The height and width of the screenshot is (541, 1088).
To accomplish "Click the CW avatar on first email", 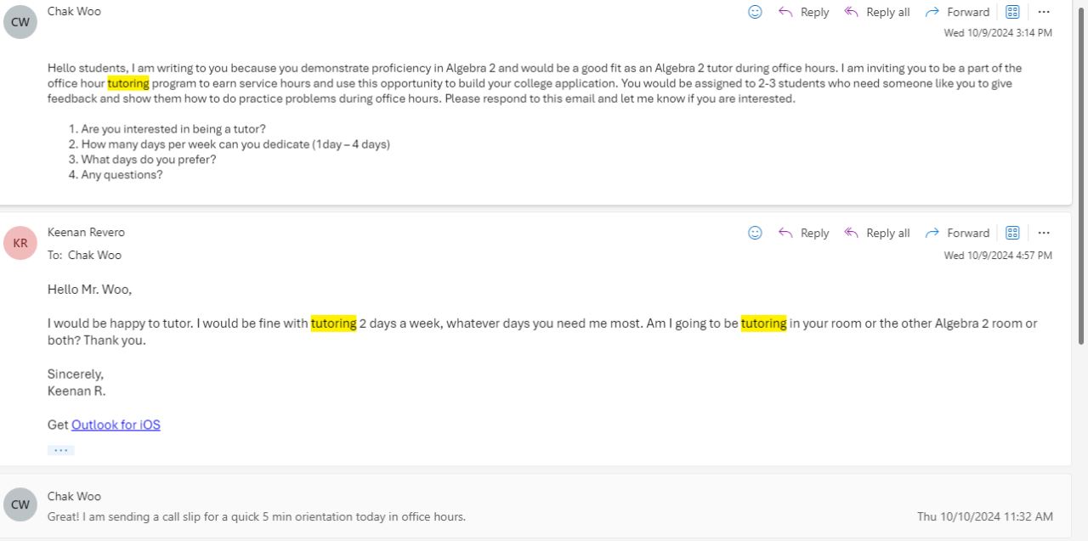I will point(20,22).
